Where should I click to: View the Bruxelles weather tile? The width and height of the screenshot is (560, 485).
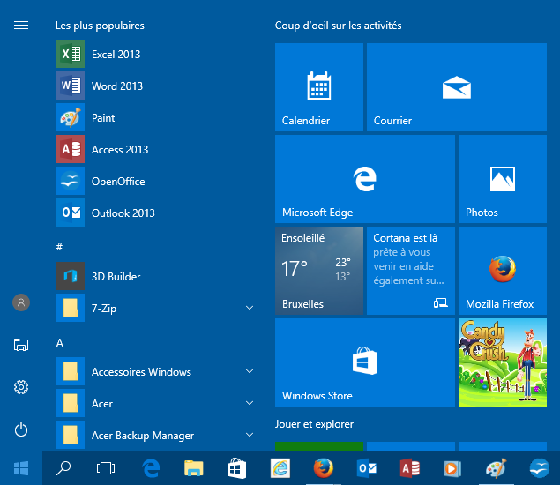tap(318, 271)
